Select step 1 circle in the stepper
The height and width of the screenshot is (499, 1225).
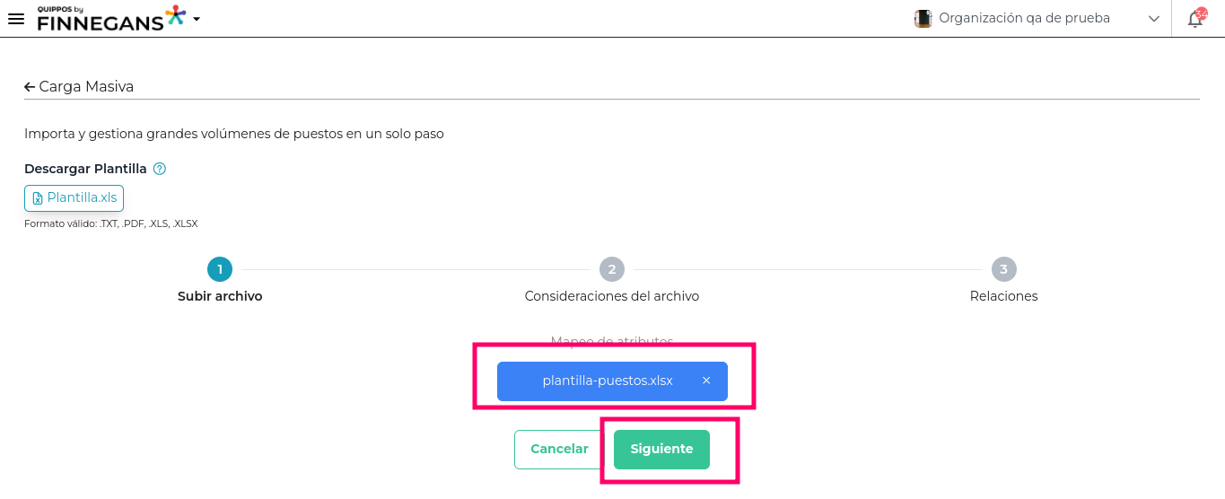220,269
